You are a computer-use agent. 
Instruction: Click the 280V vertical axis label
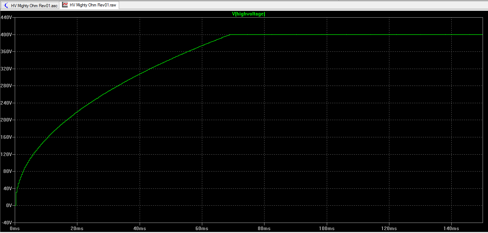(7, 86)
